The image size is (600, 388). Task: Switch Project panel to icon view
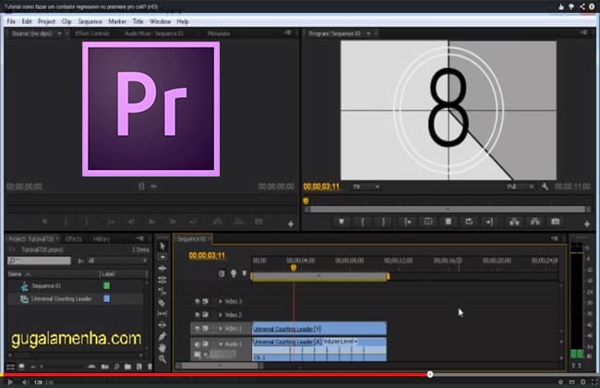pos(22,367)
